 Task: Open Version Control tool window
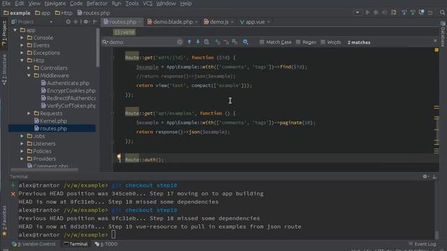pos(34,244)
